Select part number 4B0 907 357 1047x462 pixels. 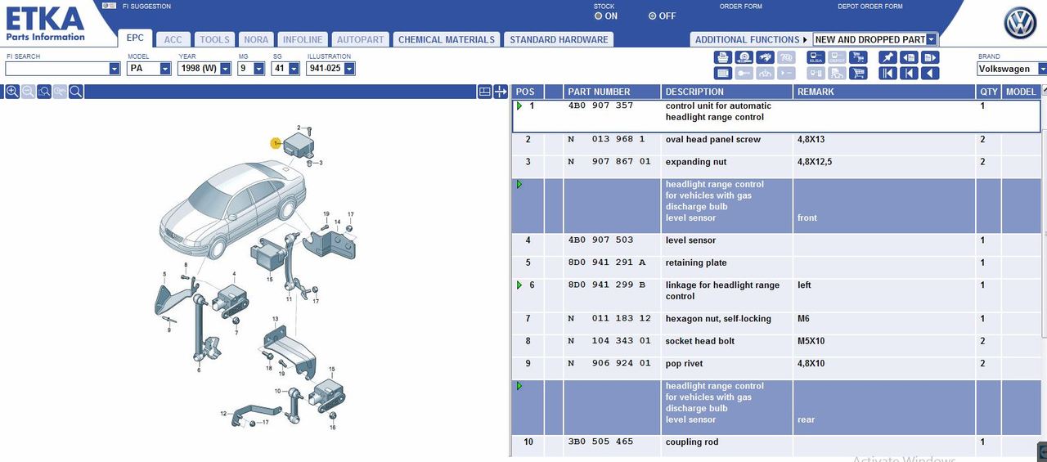[600, 105]
